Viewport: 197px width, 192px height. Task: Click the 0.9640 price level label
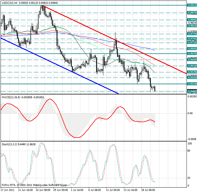[x=192, y=59]
